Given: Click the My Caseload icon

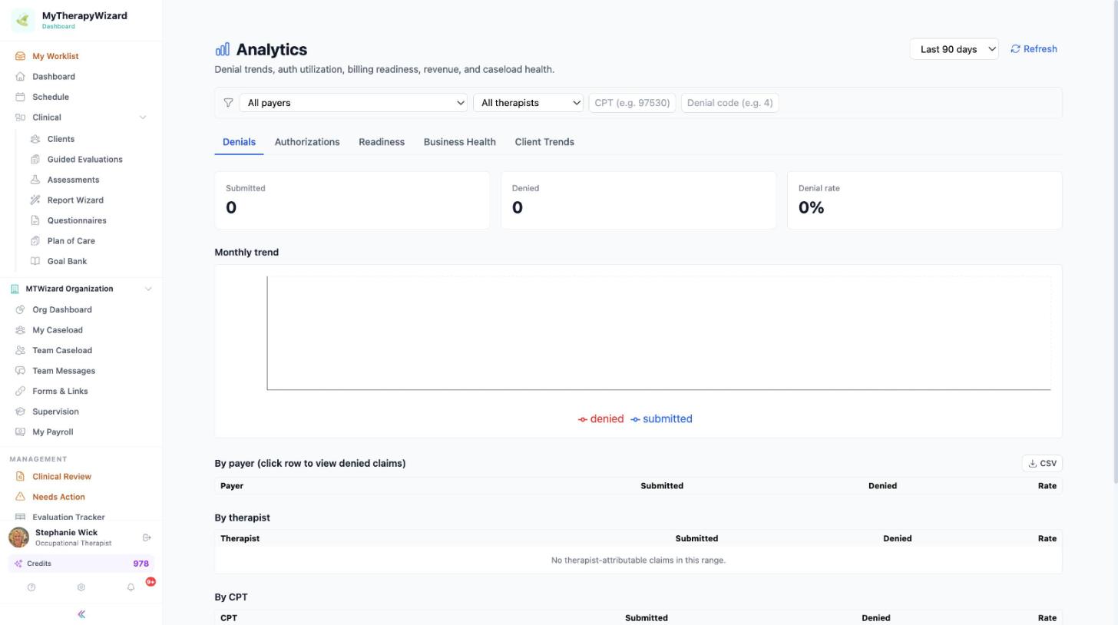Looking at the screenshot, I should 20,330.
